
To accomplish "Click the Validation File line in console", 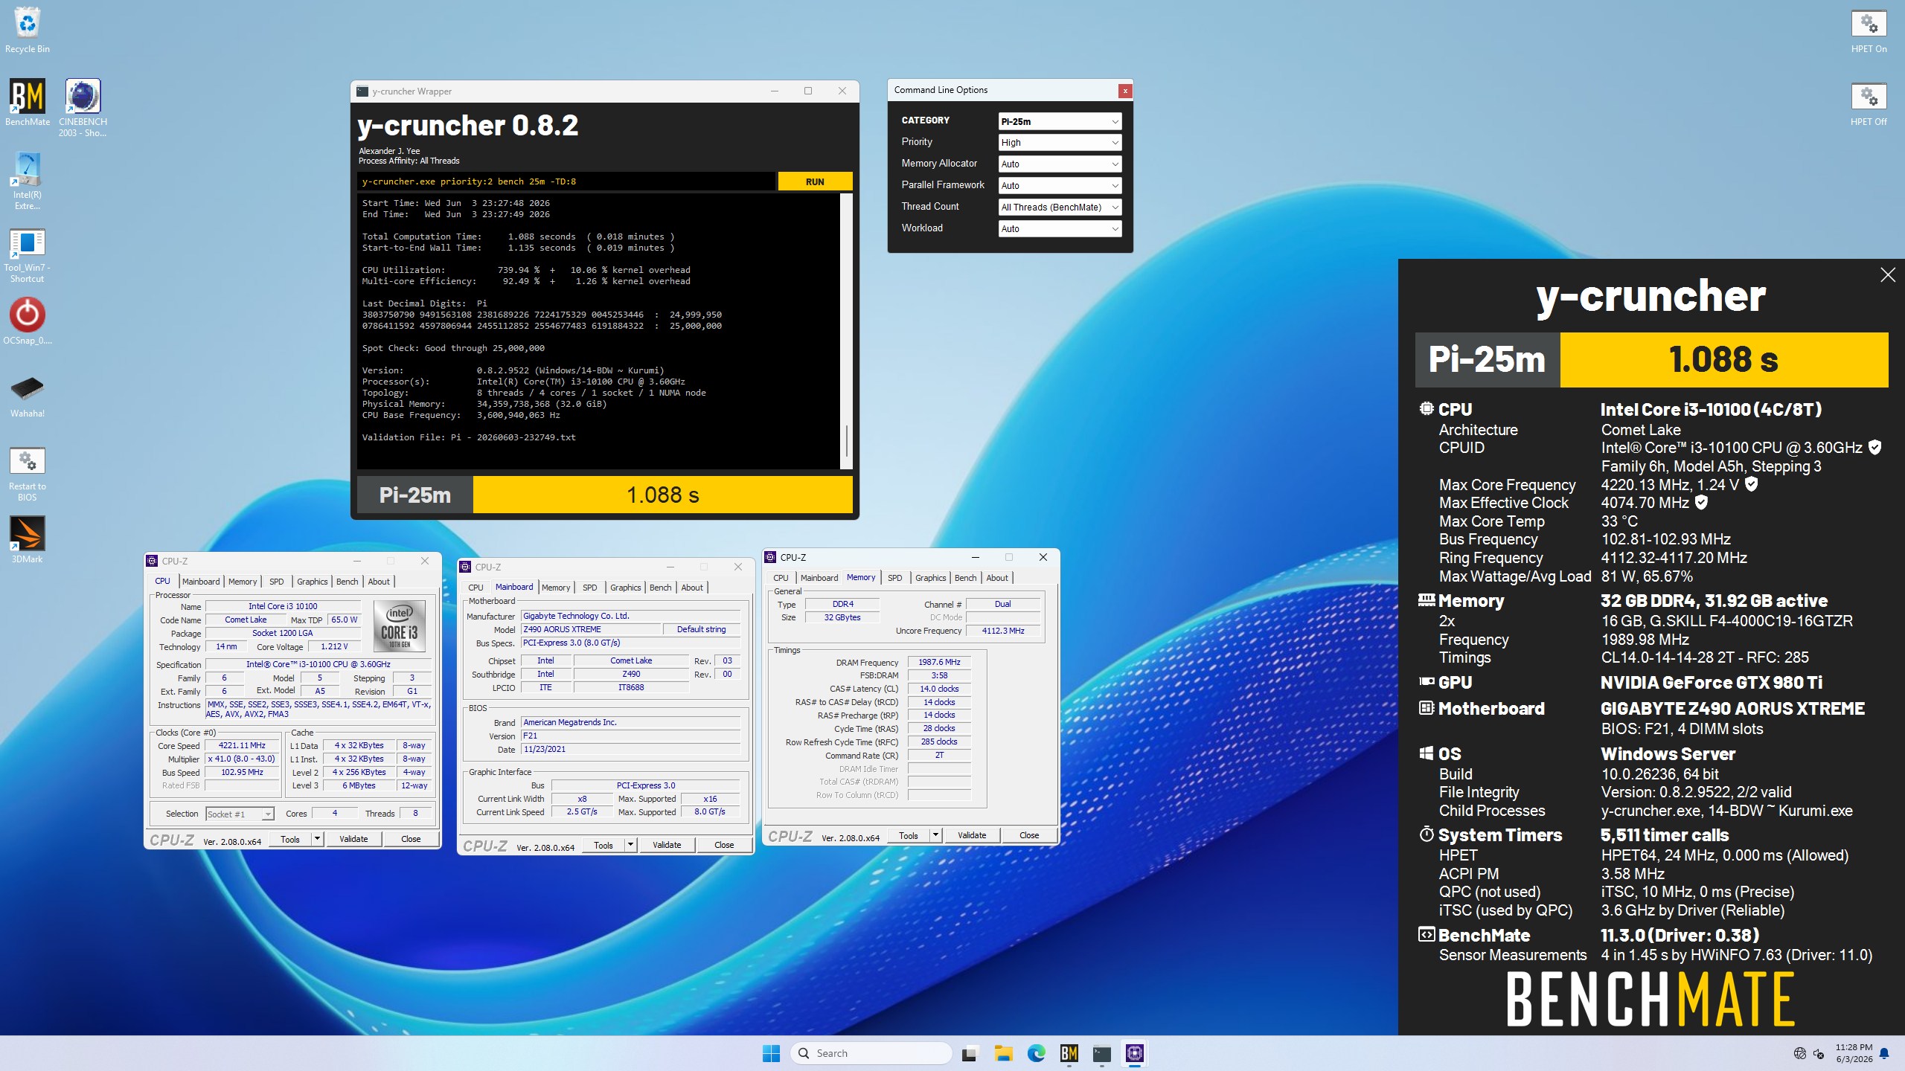I will pyautogui.click(x=469, y=437).
